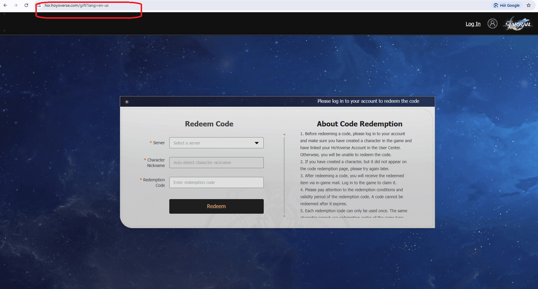Click the user avatar icon
The height and width of the screenshot is (289, 538).
492,24
